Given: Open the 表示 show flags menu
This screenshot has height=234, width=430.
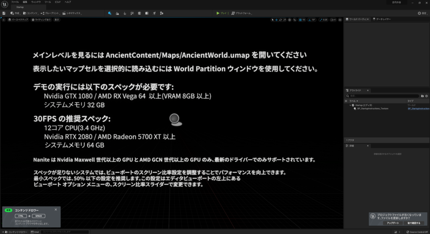Looking at the screenshot, I should coord(57,20).
